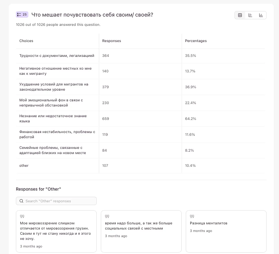The height and width of the screenshot is (254, 279).
Task: Open the 'время надо больше' response card
Action: tap(141, 231)
